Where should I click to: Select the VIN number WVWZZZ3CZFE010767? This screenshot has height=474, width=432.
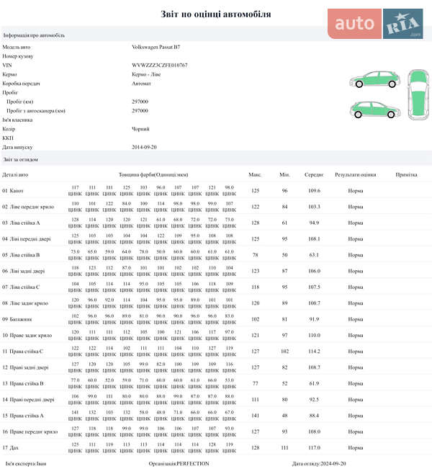click(160, 65)
